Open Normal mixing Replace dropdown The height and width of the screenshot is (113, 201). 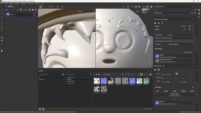tap(181, 35)
